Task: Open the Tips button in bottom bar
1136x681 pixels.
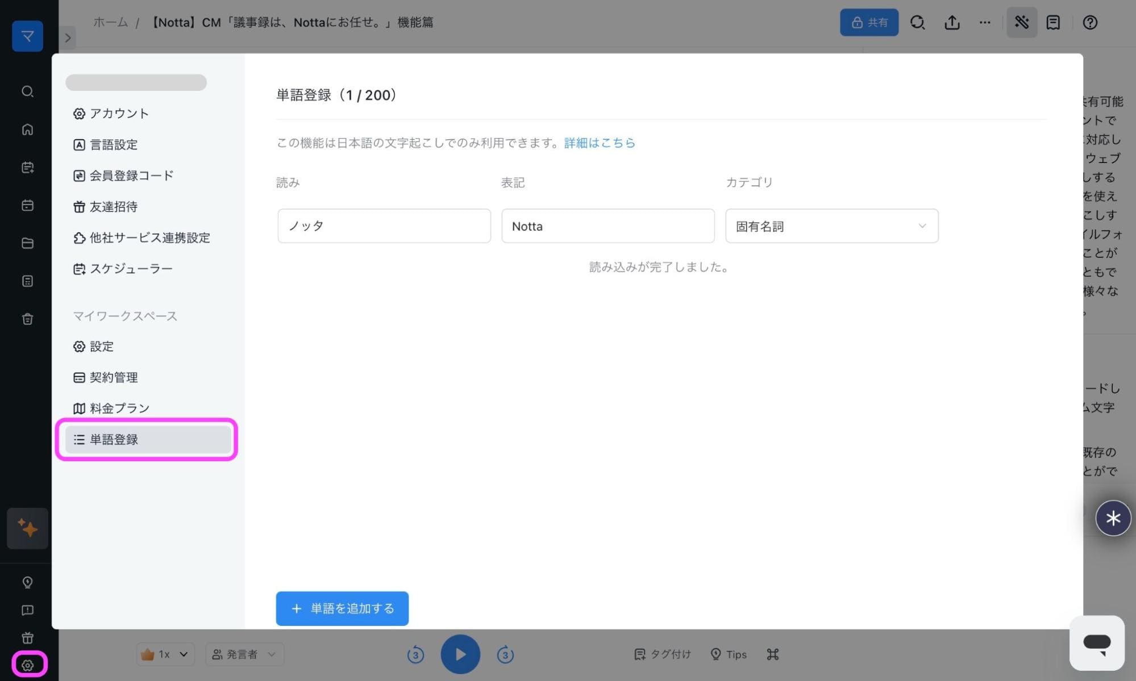Action: pos(729,654)
